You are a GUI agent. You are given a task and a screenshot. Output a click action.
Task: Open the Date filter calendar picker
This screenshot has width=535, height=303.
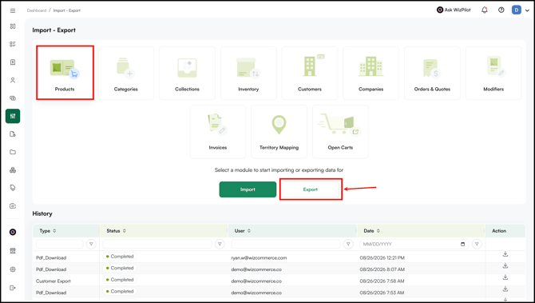point(462,244)
